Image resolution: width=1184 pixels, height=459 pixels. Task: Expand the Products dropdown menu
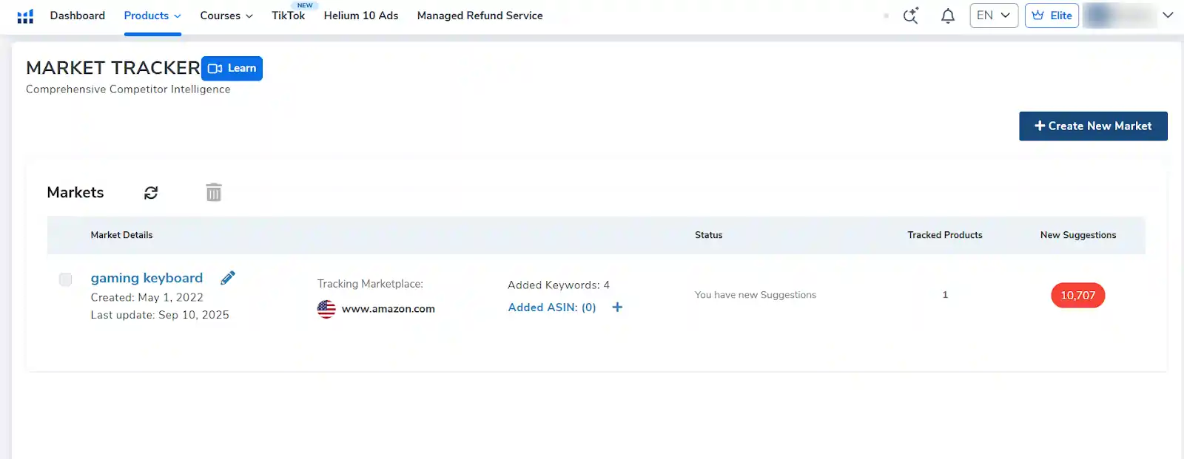(x=152, y=16)
